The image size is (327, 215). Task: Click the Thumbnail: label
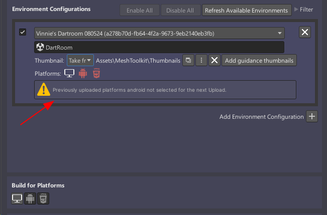pos(49,61)
